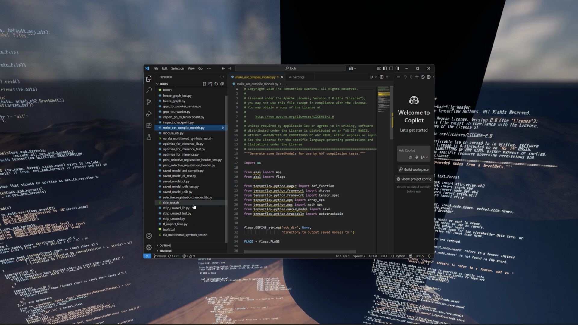Click the New File icon in Explorer
This screenshot has width=578, height=325.
tap(204, 84)
